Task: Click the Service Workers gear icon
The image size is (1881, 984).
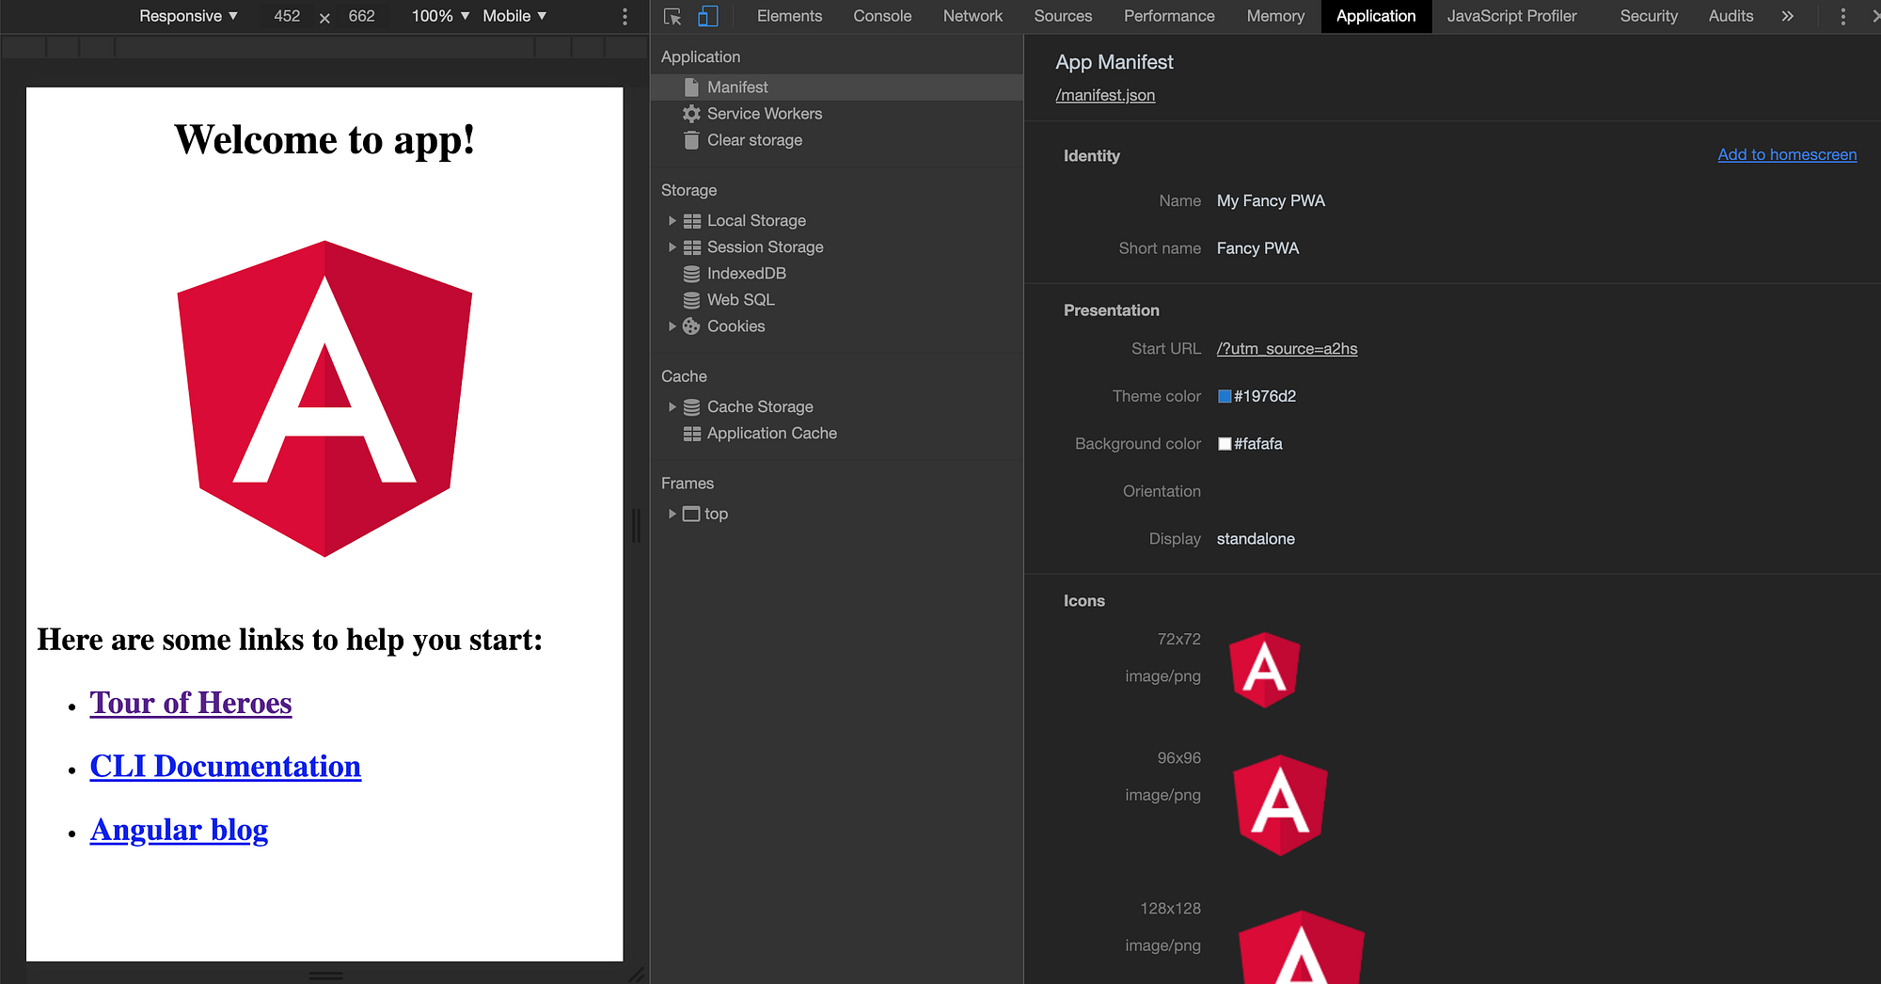Action: coord(692,113)
